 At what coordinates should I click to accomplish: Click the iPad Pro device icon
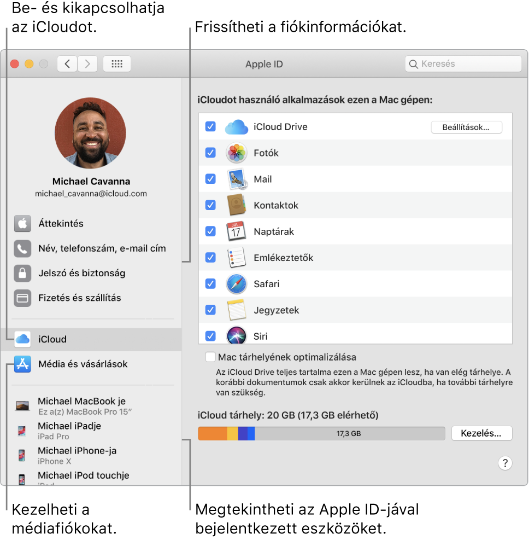(x=22, y=431)
